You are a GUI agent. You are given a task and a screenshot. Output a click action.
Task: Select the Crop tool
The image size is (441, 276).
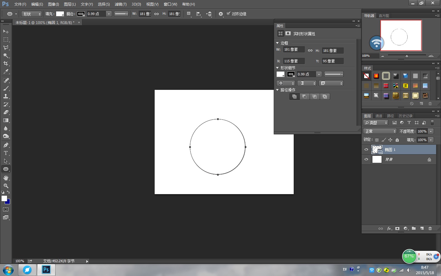point(6,64)
